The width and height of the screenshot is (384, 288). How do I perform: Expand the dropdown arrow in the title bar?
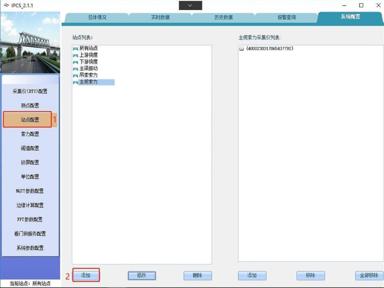(x=190, y=5)
